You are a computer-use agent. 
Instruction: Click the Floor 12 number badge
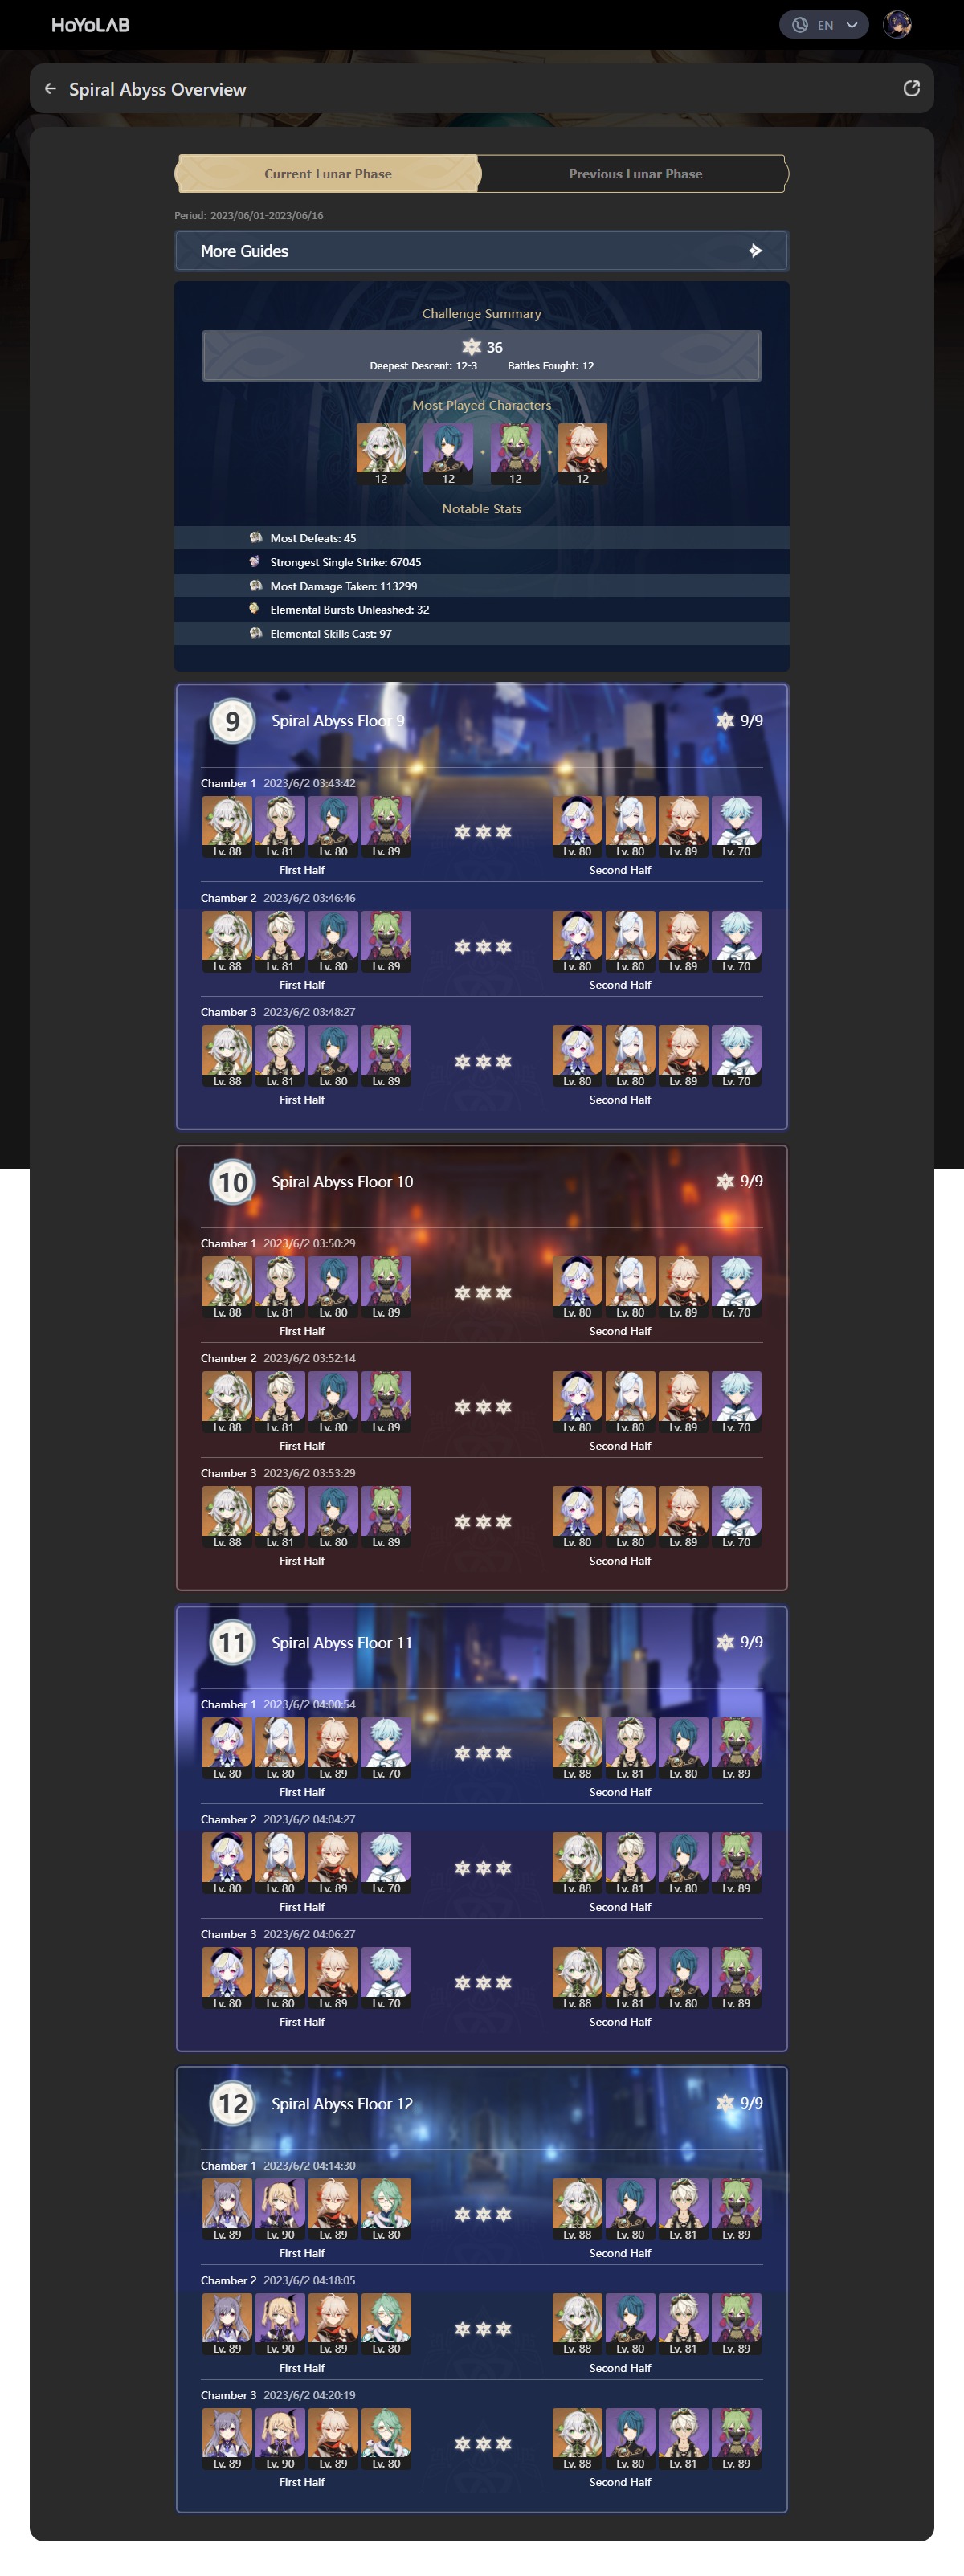pyautogui.click(x=232, y=2103)
